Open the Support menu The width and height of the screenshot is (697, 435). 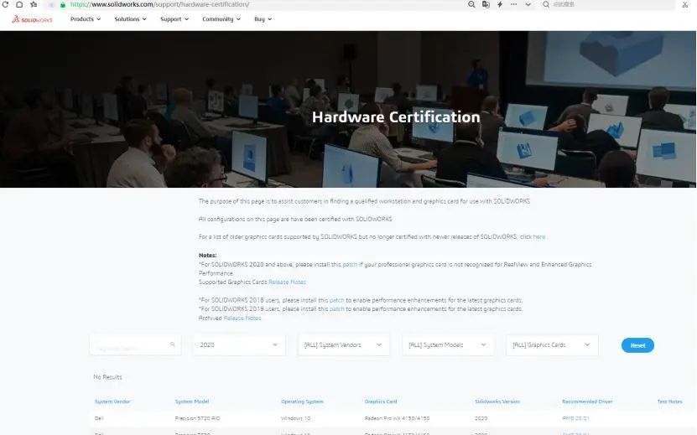coord(174,19)
